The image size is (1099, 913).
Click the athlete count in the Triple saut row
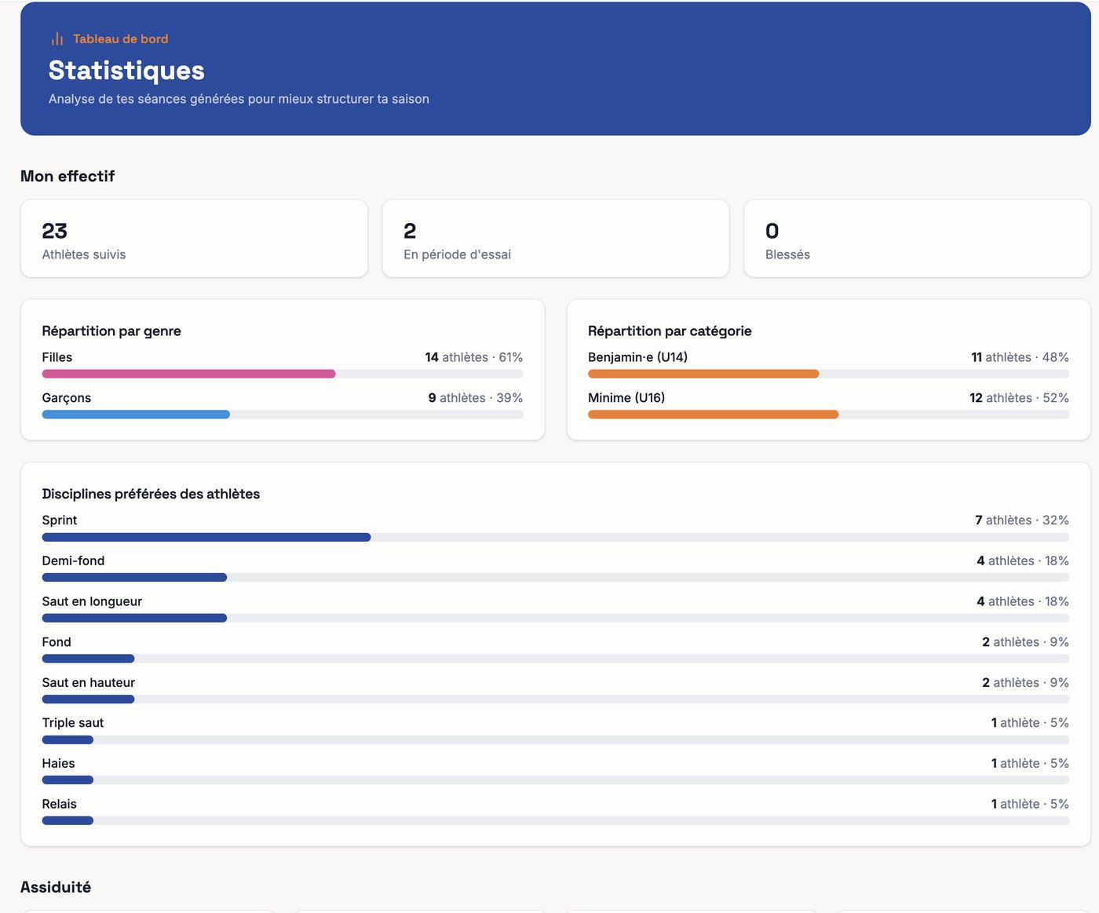1030,723
